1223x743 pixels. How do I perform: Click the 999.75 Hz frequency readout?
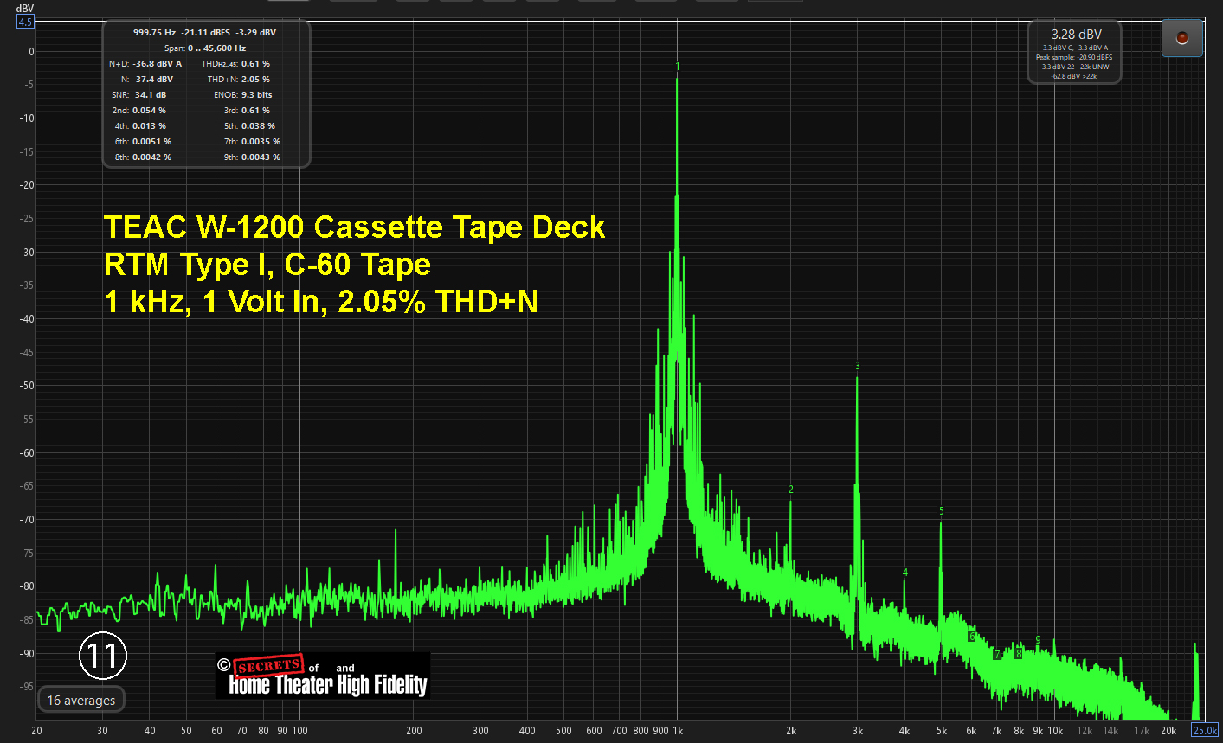coord(154,32)
